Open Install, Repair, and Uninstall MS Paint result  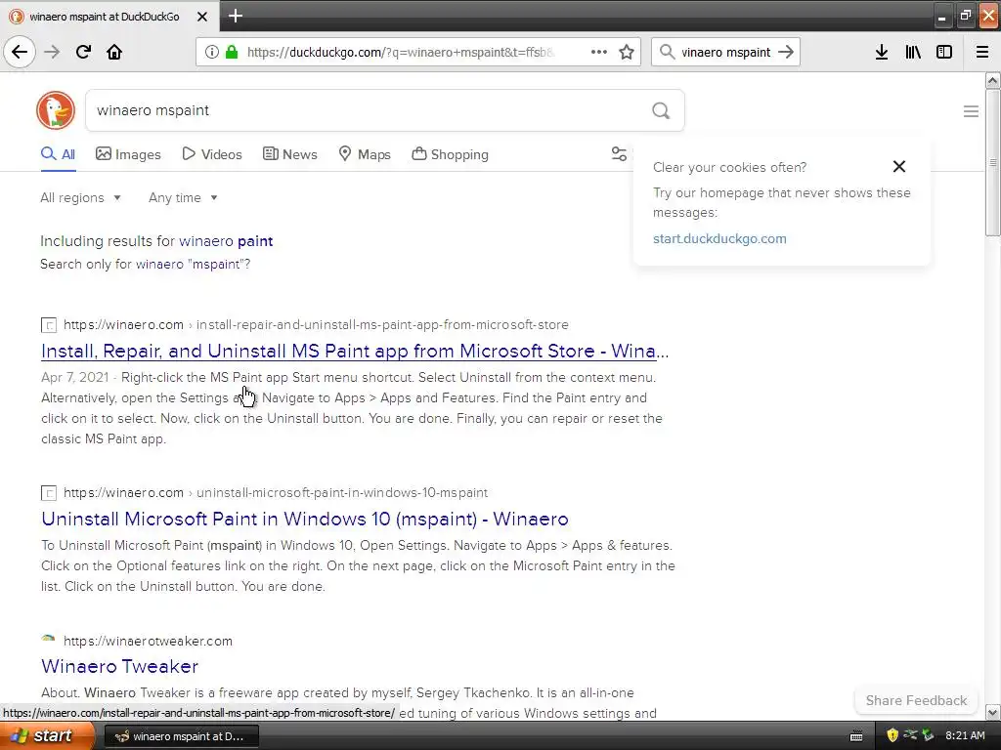click(x=355, y=351)
